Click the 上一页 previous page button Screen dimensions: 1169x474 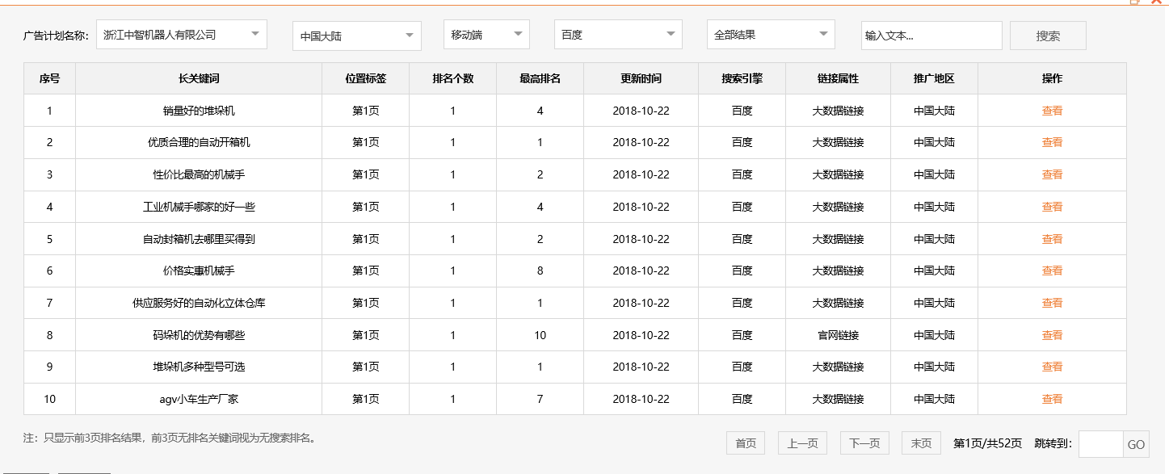802,443
